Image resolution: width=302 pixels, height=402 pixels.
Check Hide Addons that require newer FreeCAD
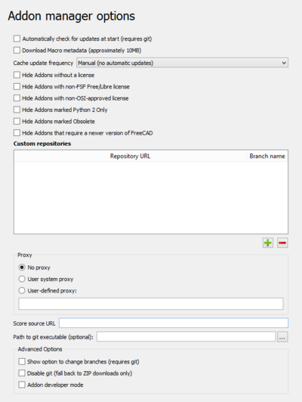17,133
